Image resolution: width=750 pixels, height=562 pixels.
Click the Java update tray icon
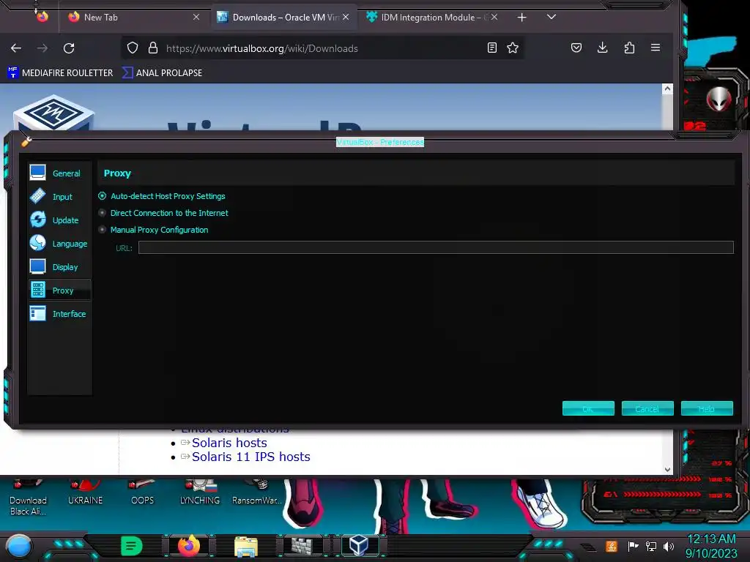point(612,546)
